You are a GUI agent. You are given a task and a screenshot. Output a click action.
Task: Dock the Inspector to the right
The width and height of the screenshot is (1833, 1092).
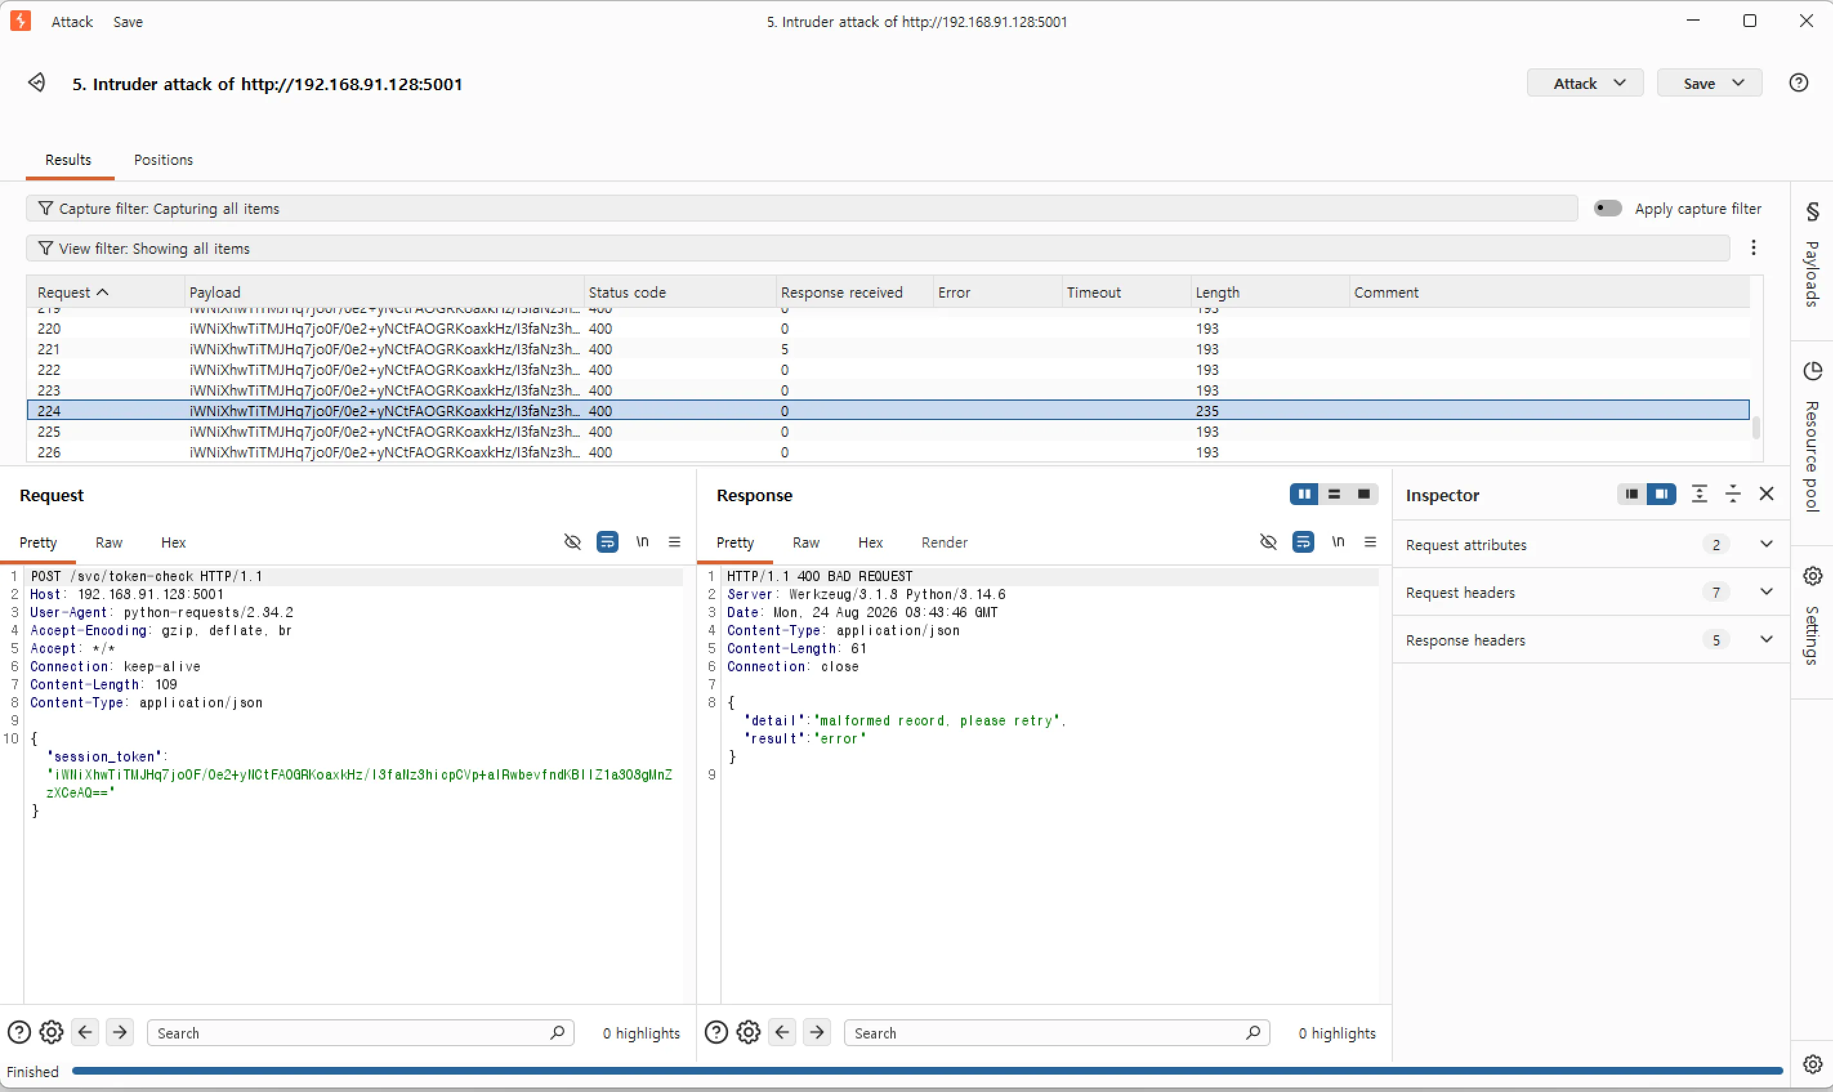click(x=1662, y=495)
